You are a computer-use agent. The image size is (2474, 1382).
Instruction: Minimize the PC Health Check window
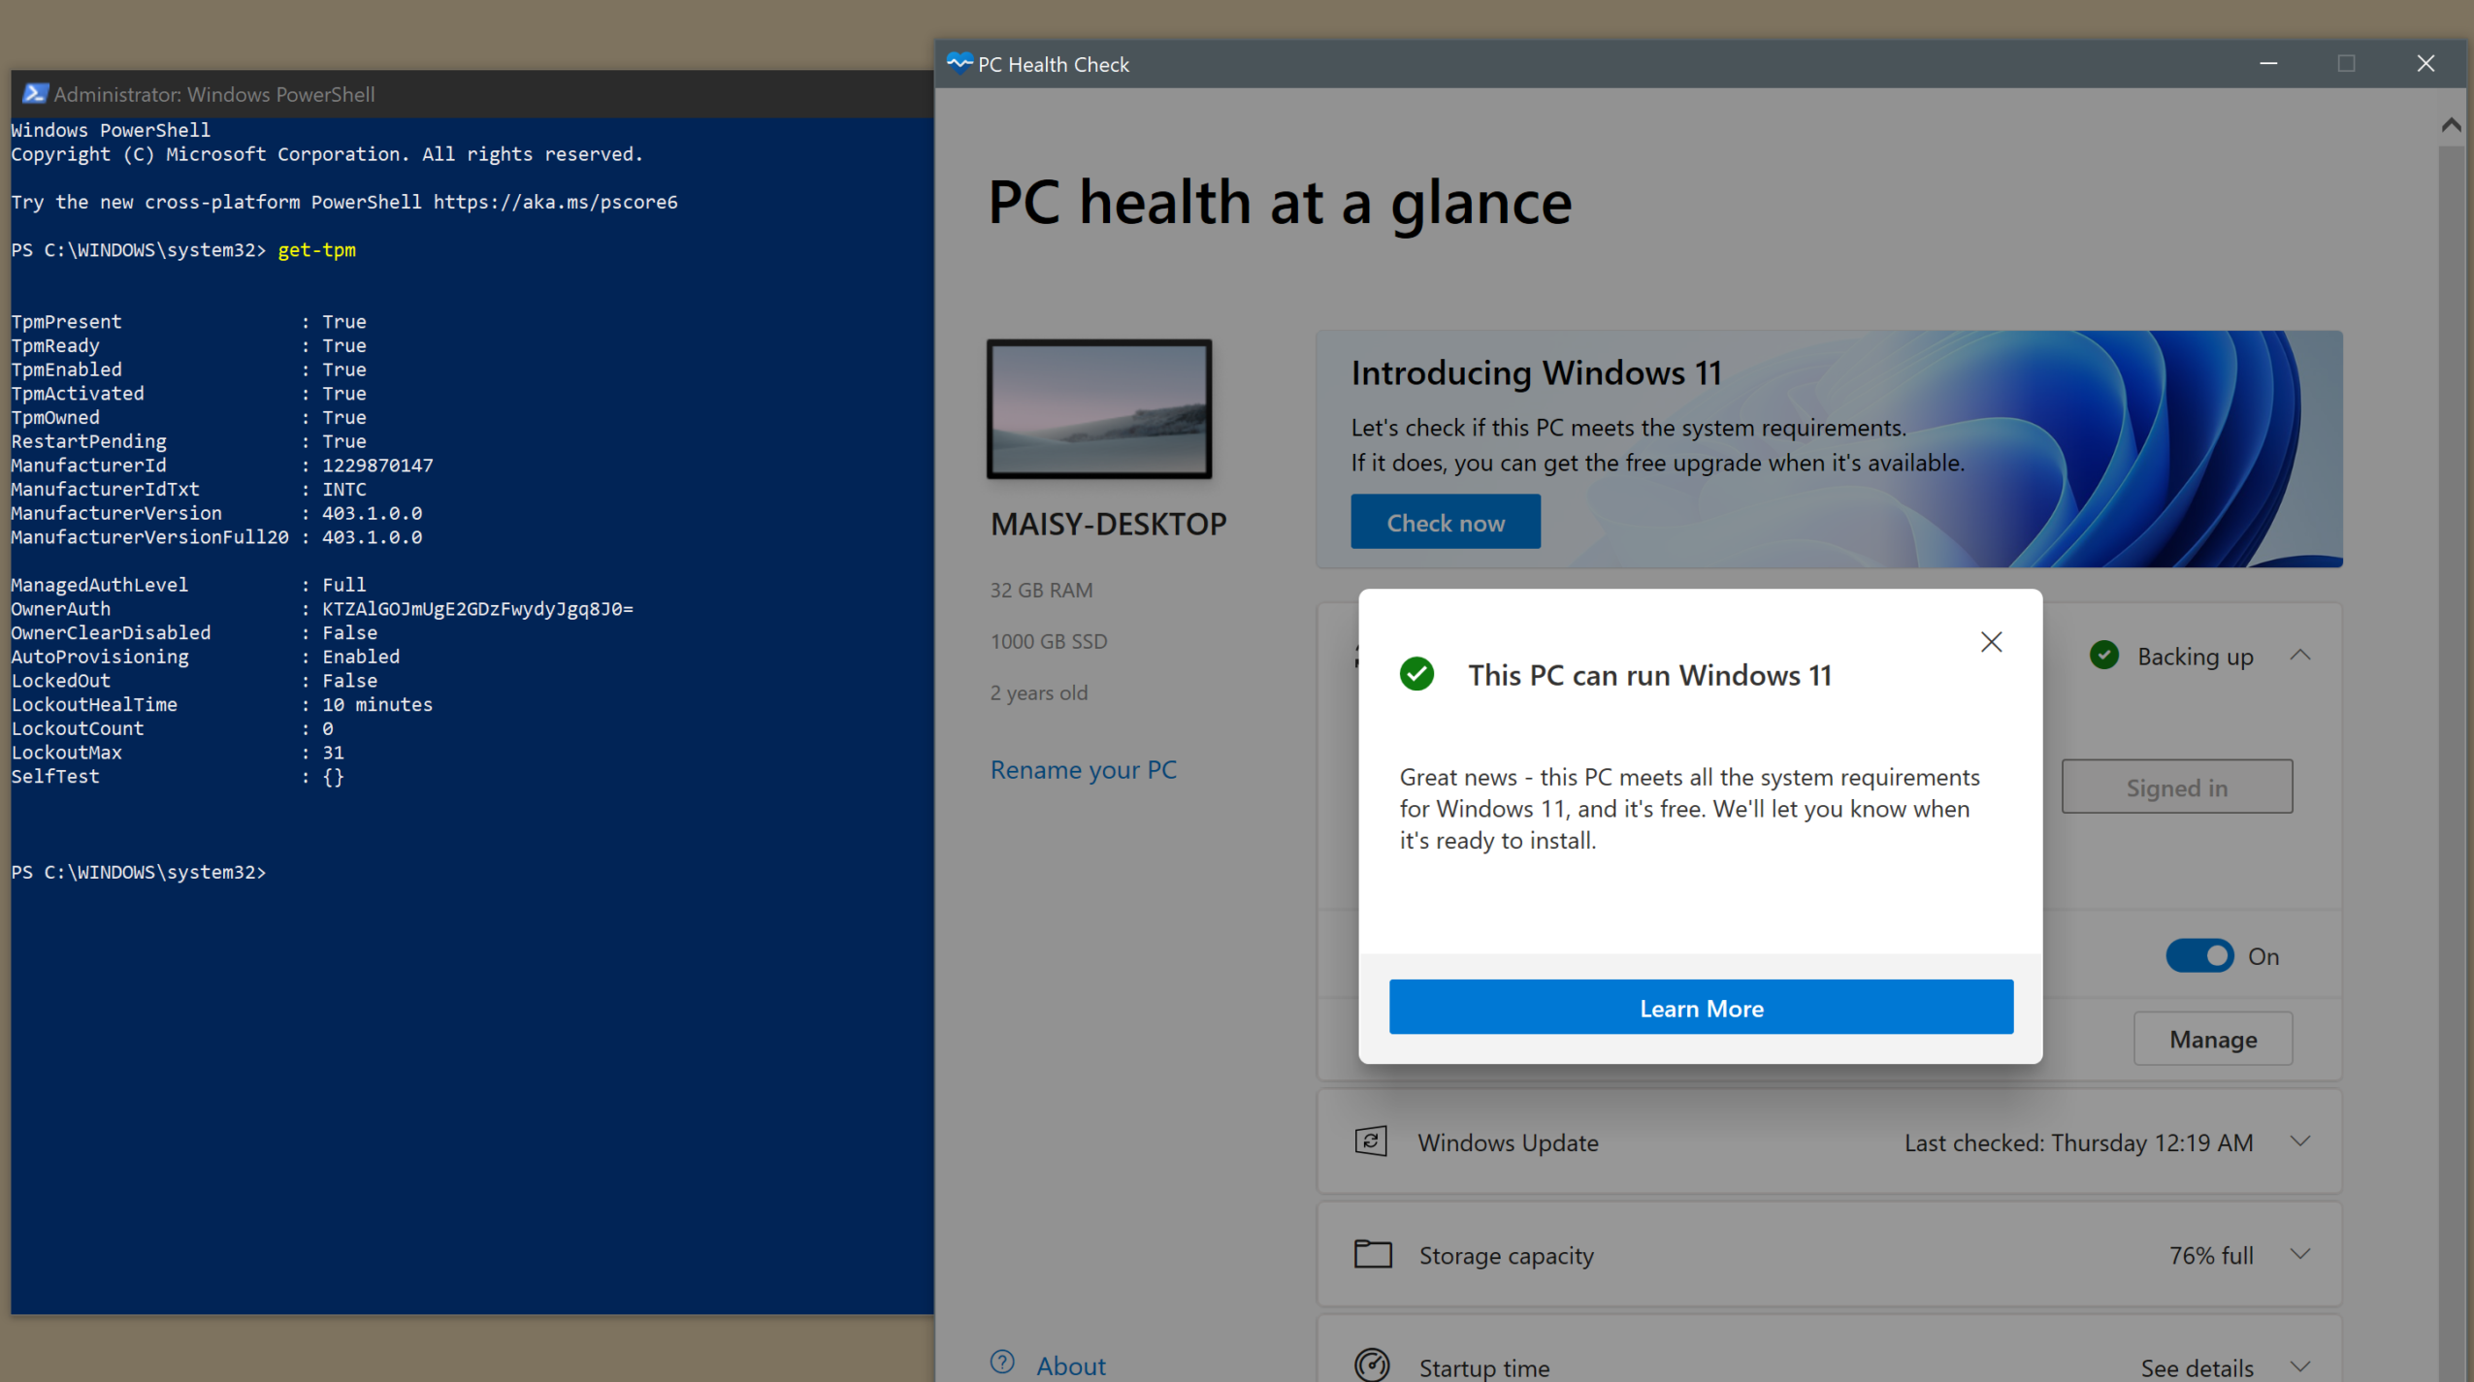point(2268,63)
